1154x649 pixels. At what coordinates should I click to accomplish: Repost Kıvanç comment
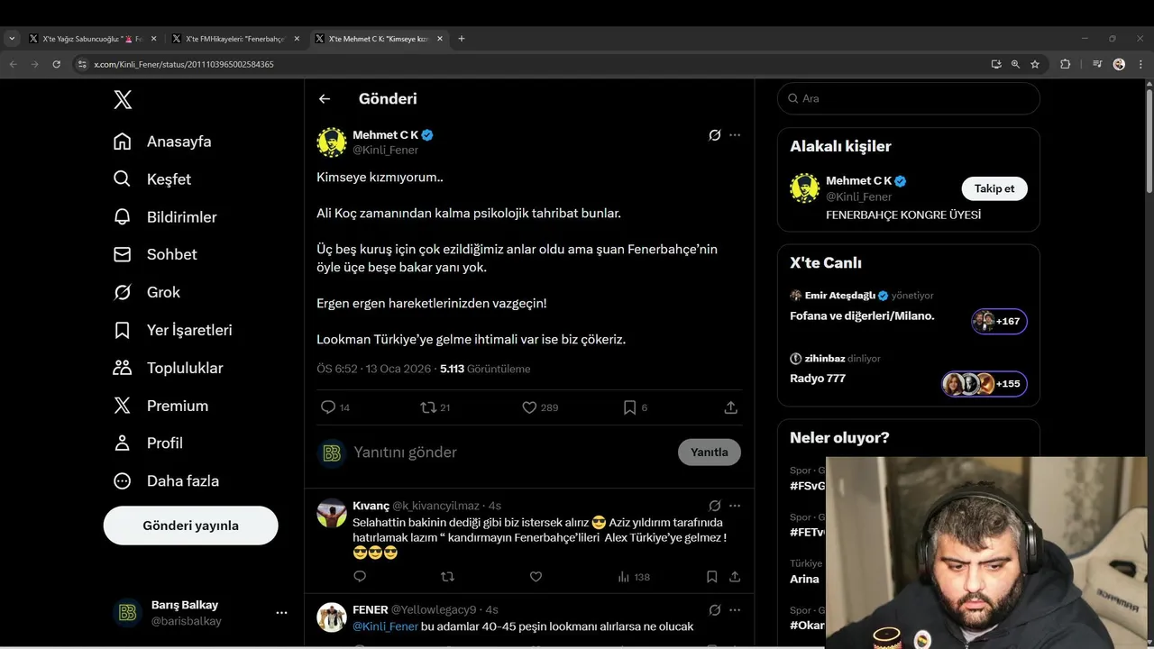[447, 577]
